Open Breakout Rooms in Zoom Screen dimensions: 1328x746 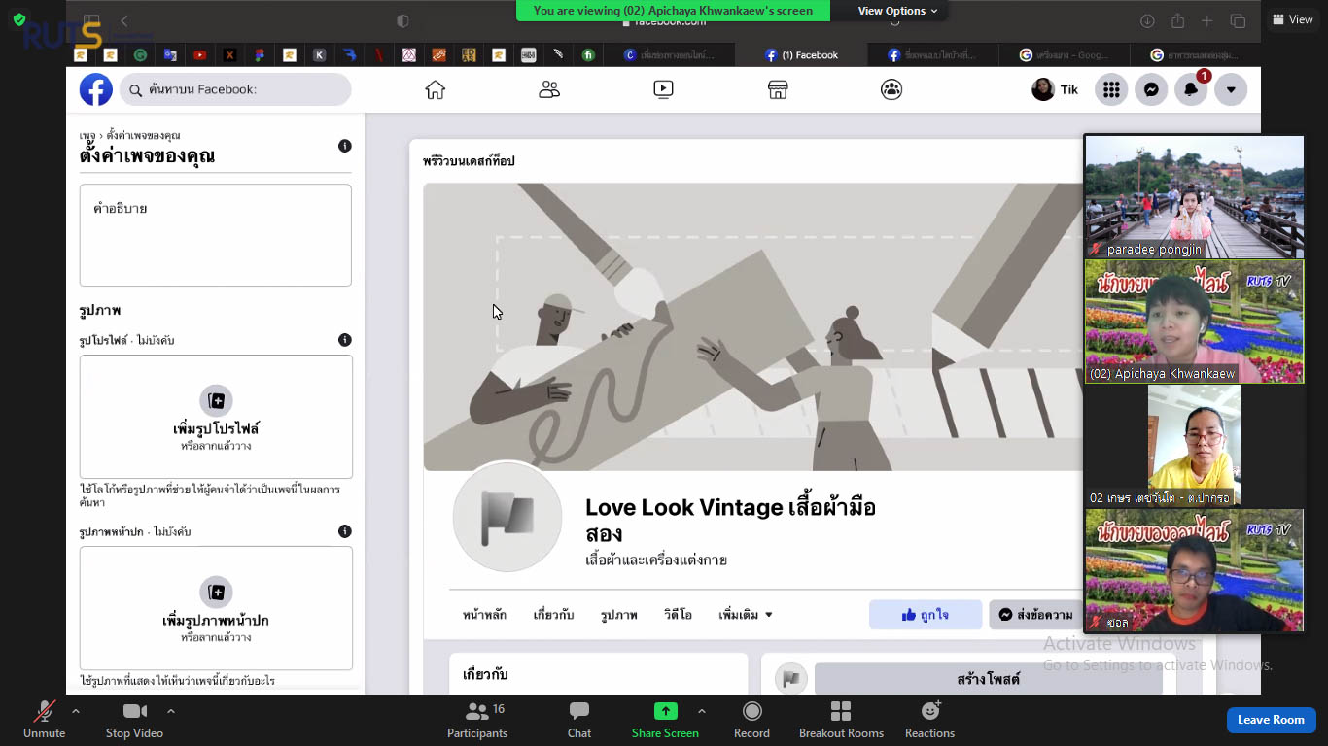click(x=841, y=721)
